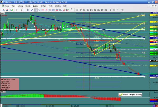Image resolution: width=158 pixels, height=107 pixels.
Task: Expand toolbar overflow chevron
Action: click(71, 10)
